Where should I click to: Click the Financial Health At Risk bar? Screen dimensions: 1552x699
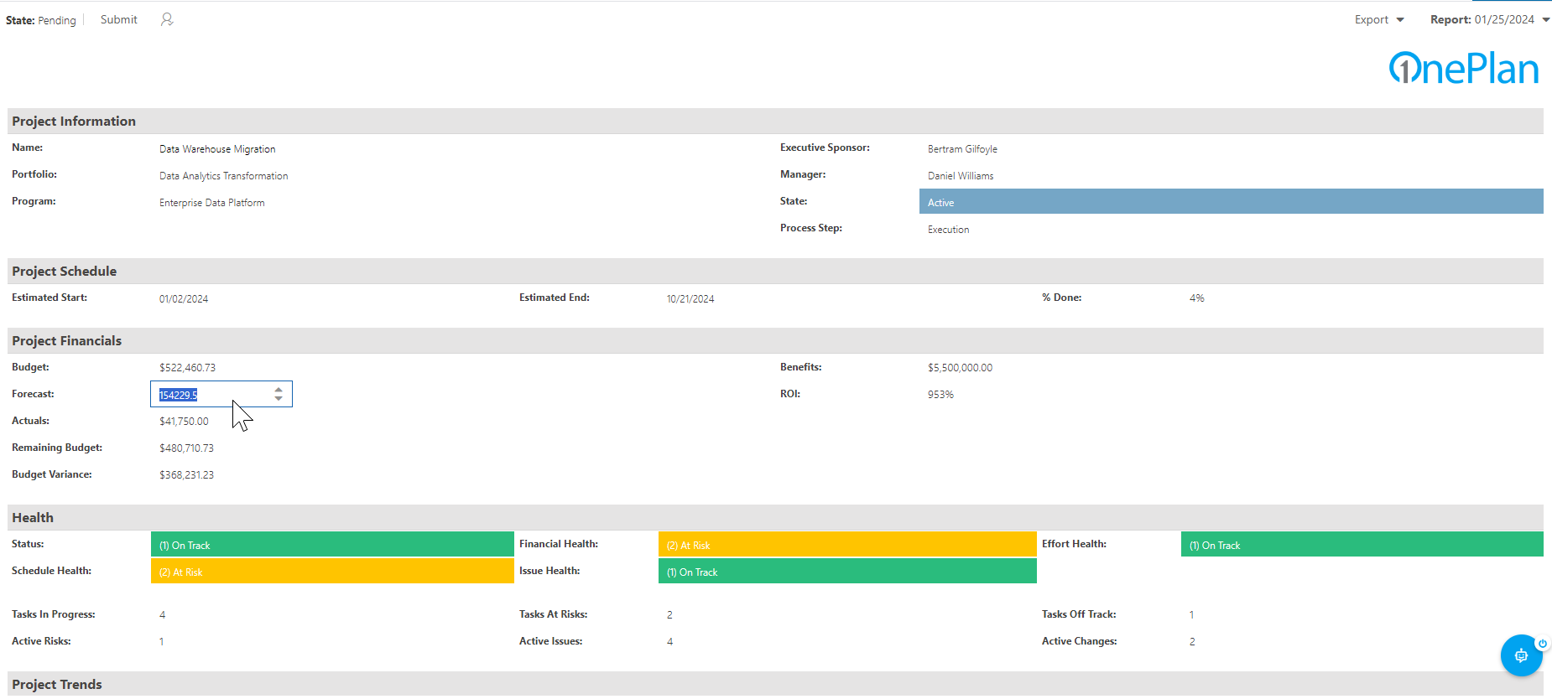tap(847, 545)
